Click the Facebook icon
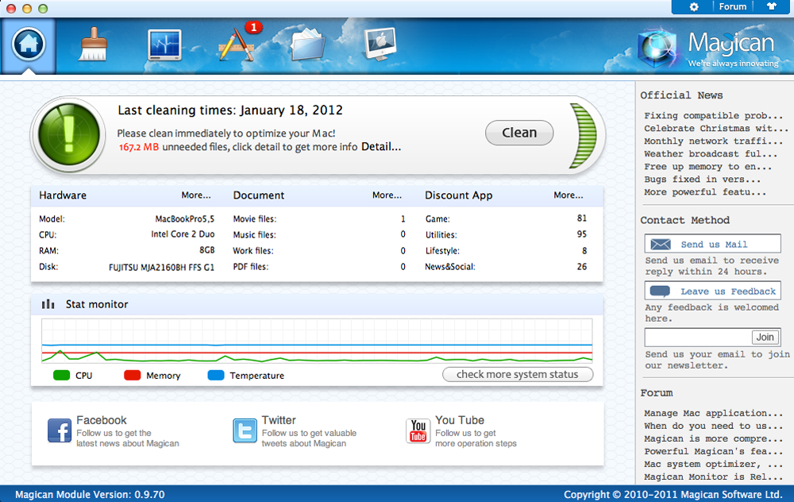The width and height of the screenshot is (794, 502). pyautogui.click(x=60, y=431)
